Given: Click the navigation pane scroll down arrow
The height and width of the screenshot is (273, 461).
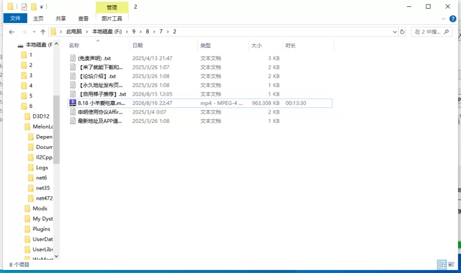Looking at the screenshot, I should (x=56, y=256).
